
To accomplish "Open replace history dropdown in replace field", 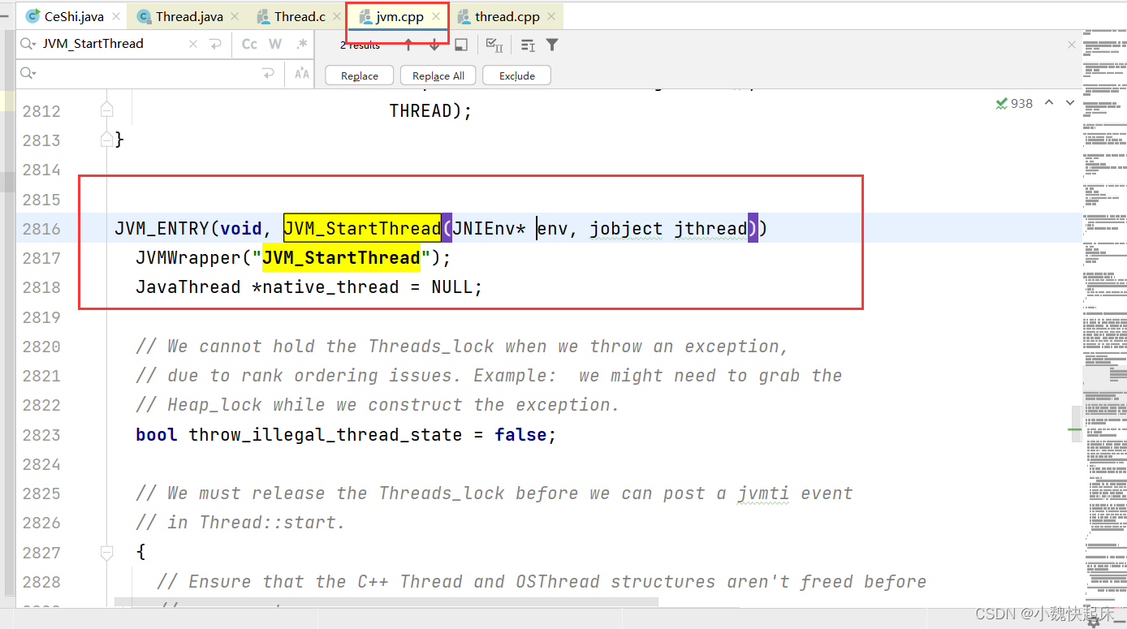I will (28, 74).
